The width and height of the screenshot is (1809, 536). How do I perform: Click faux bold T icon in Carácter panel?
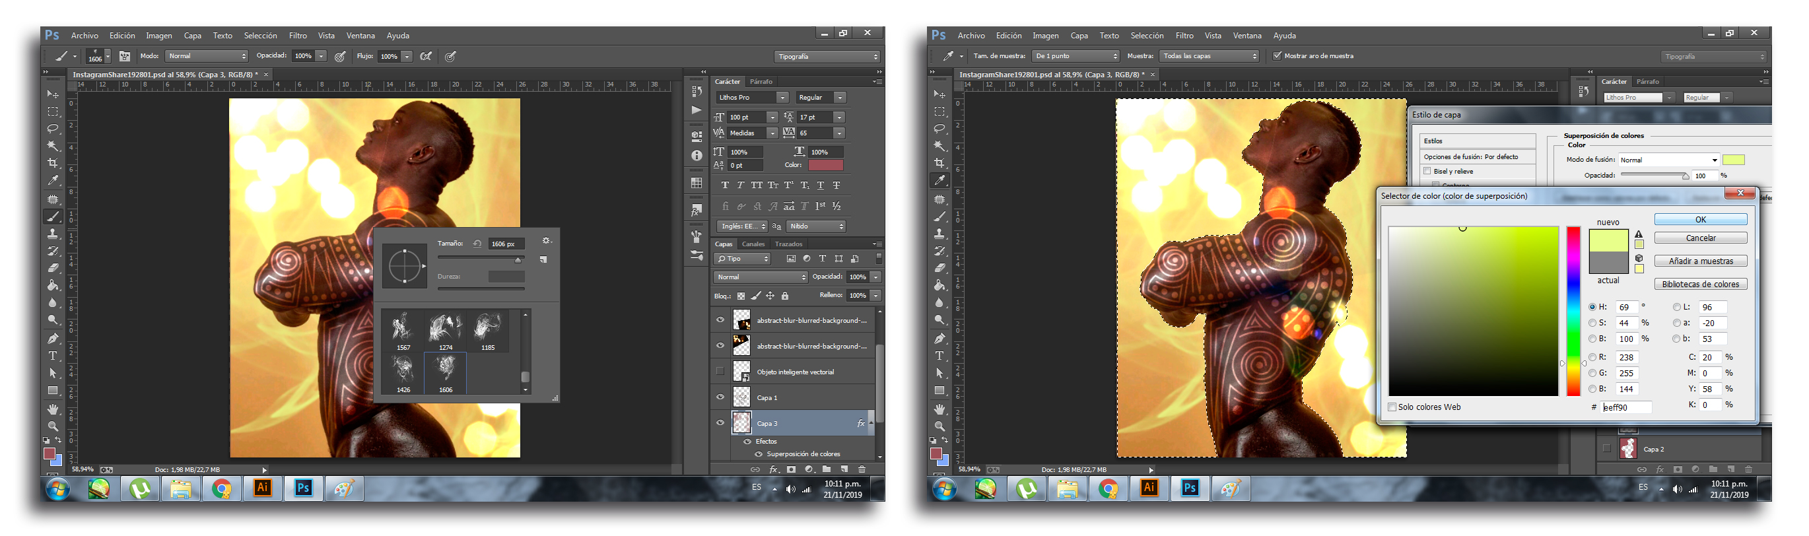pyautogui.click(x=725, y=185)
